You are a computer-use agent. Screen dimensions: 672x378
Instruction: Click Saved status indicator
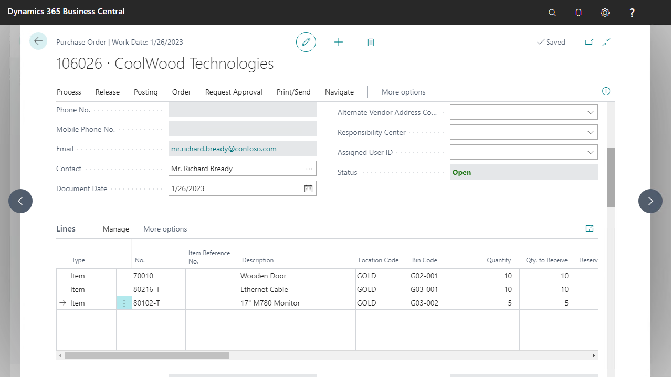(551, 42)
